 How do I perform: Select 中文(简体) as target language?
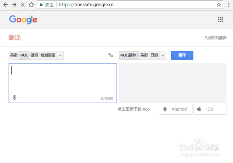pos(129,55)
